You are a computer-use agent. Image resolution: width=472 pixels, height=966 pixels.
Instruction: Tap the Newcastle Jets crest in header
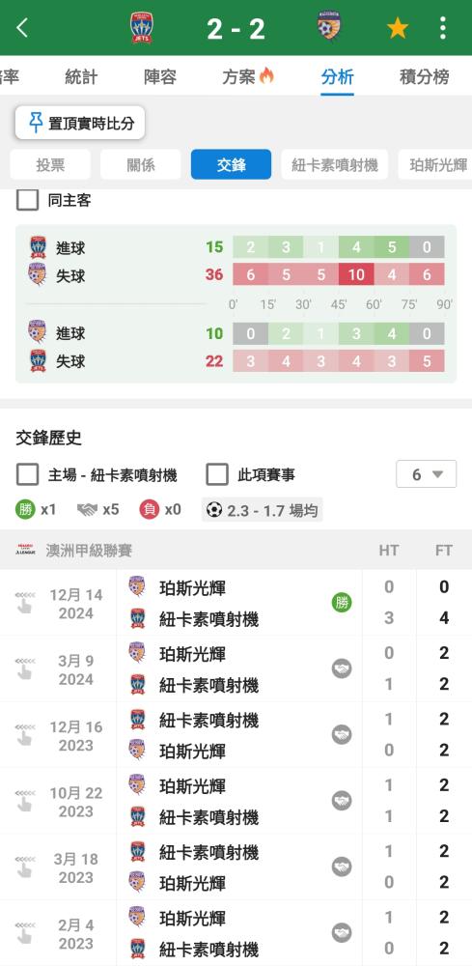click(142, 28)
